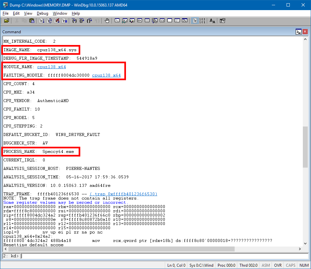Toggle Source mode on toolbar button
This screenshot has width=311, height=269.
195,21
